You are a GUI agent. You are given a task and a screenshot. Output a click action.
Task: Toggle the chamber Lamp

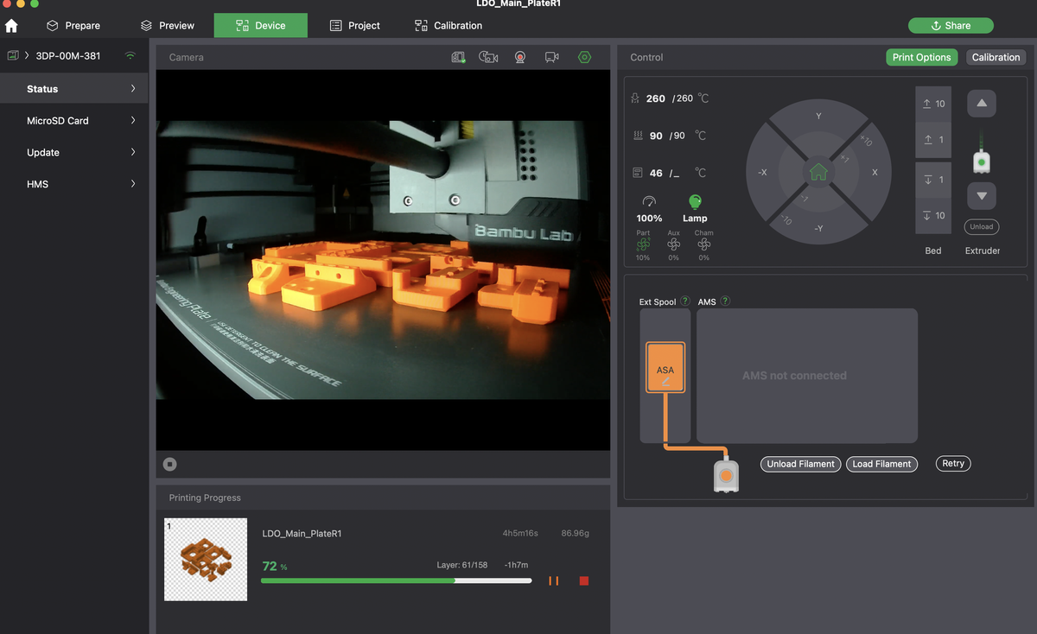click(695, 207)
